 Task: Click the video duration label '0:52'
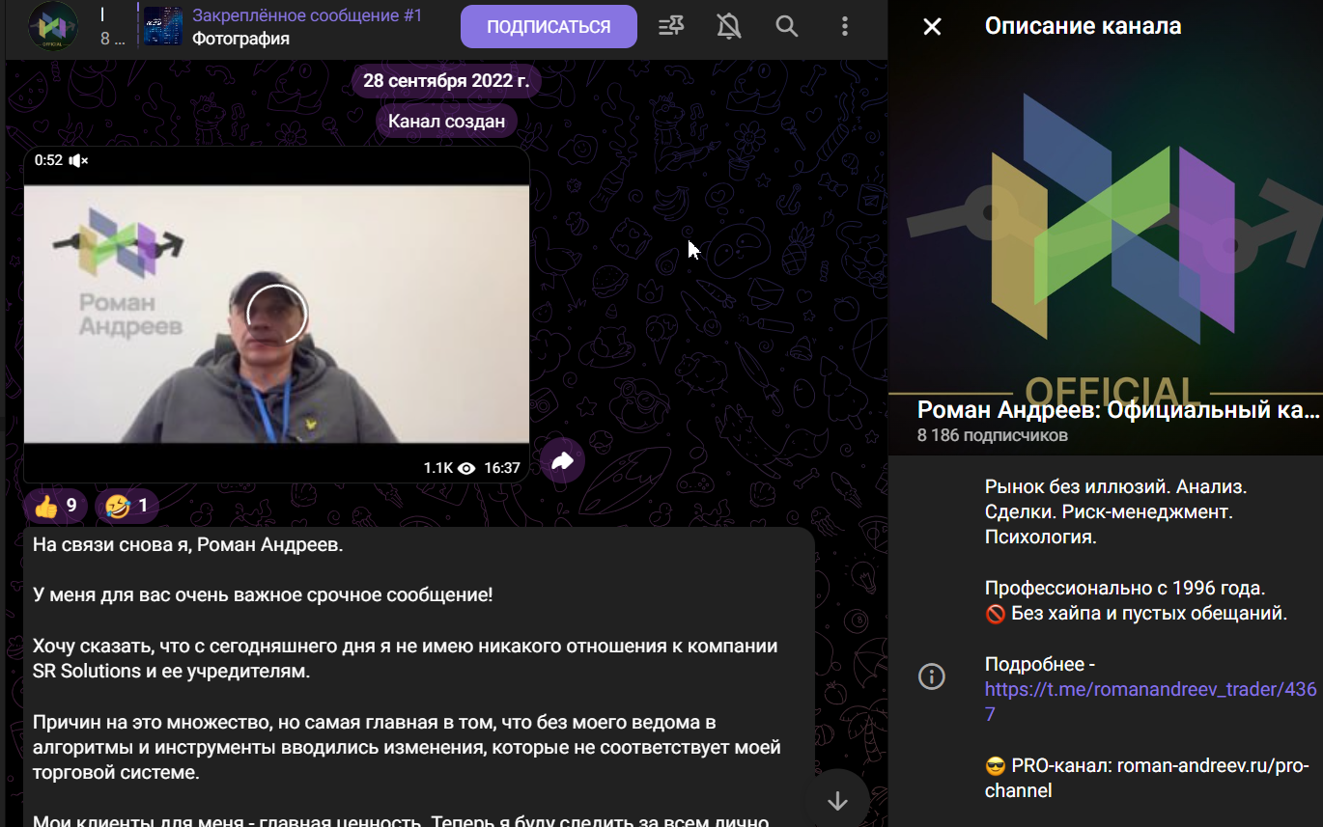pos(48,160)
